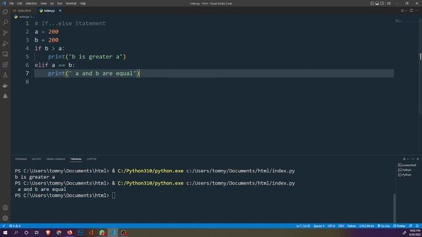Image resolution: width=422 pixels, height=237 pixels.
Task: Open the Remote Explorer view
Action: 5,54
